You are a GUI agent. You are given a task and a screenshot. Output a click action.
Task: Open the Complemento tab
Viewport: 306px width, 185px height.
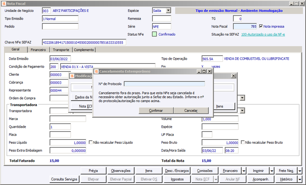(x=84, y=50)
